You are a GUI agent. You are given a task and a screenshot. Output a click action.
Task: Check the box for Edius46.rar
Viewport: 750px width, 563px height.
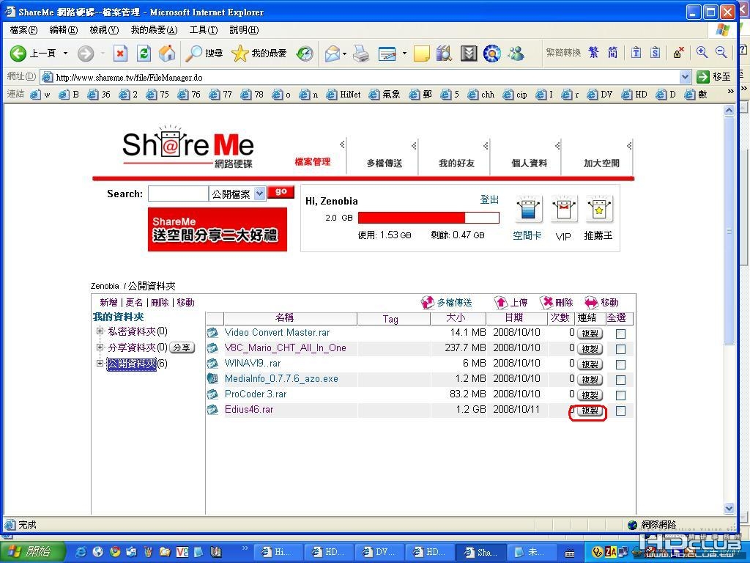620,411
